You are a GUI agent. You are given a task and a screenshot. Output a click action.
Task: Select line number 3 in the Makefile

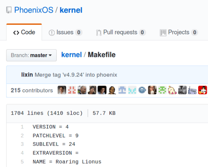pos(22,144)
